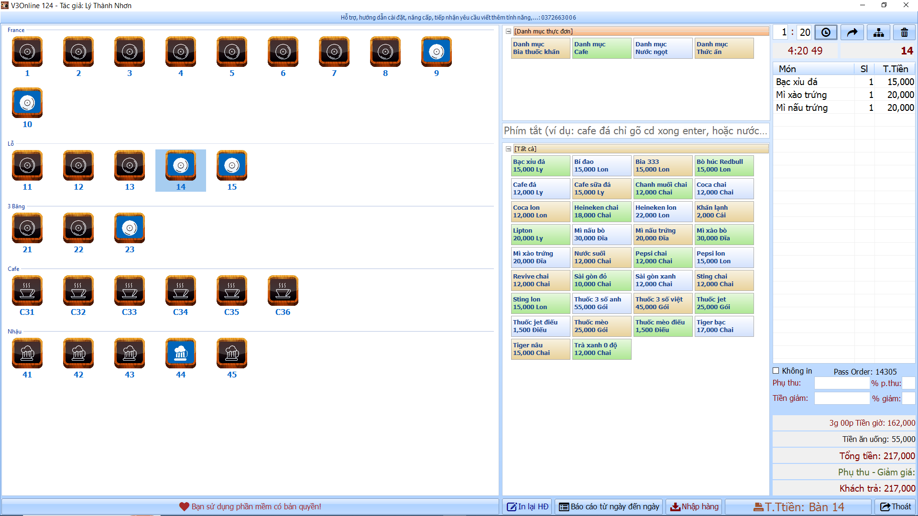Select cafe table C36
Viewport: 918px width, 516px height.
click(x=283, y=290)
